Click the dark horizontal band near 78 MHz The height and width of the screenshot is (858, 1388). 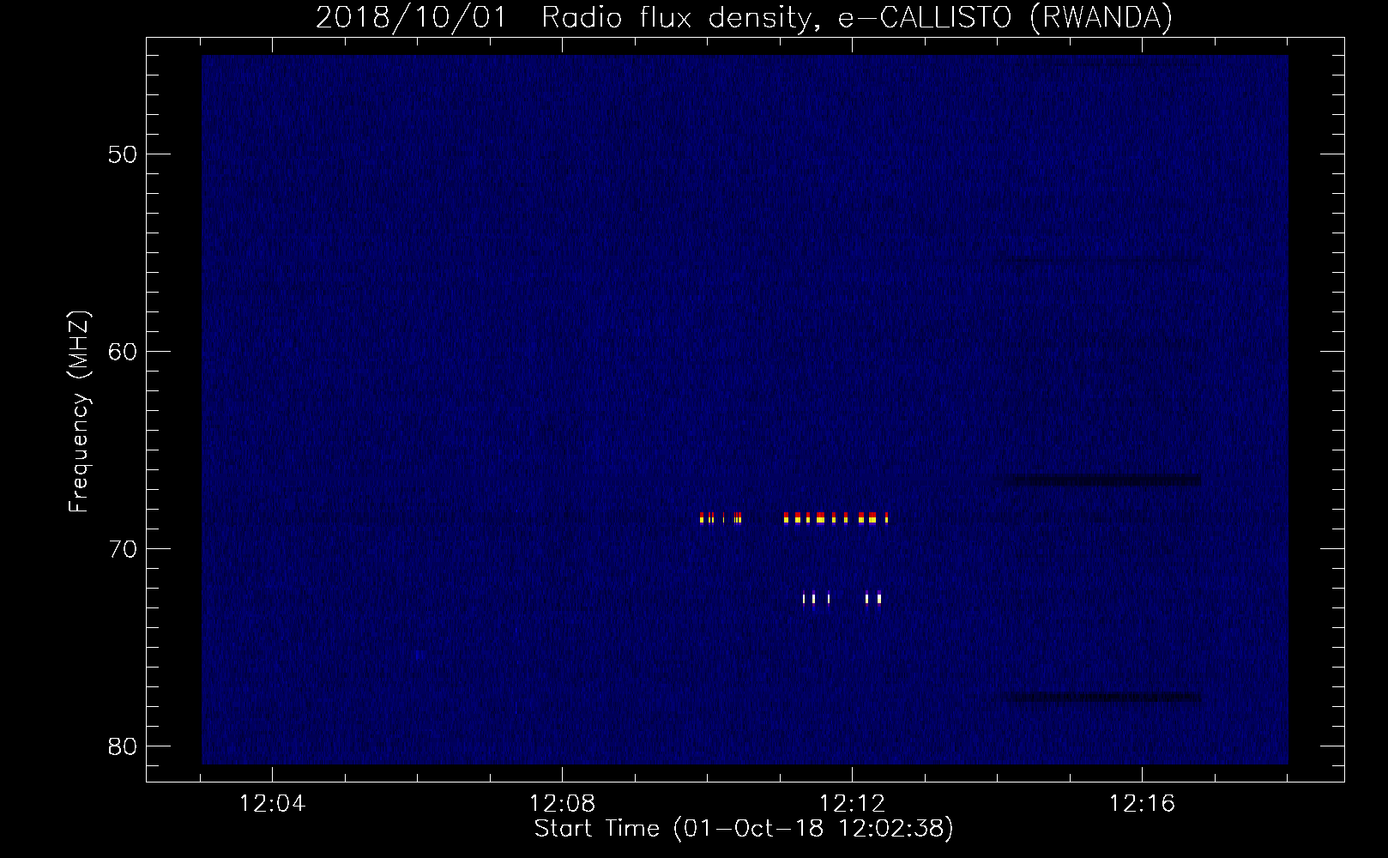pyautogui.click(x=1101, y=698)
